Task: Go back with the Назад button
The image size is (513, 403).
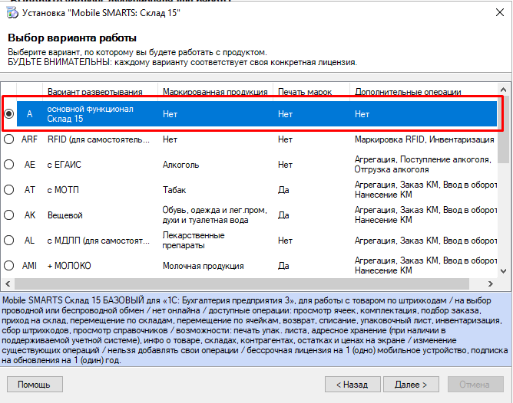Action: pyautogui.click(x=352, y=384)
